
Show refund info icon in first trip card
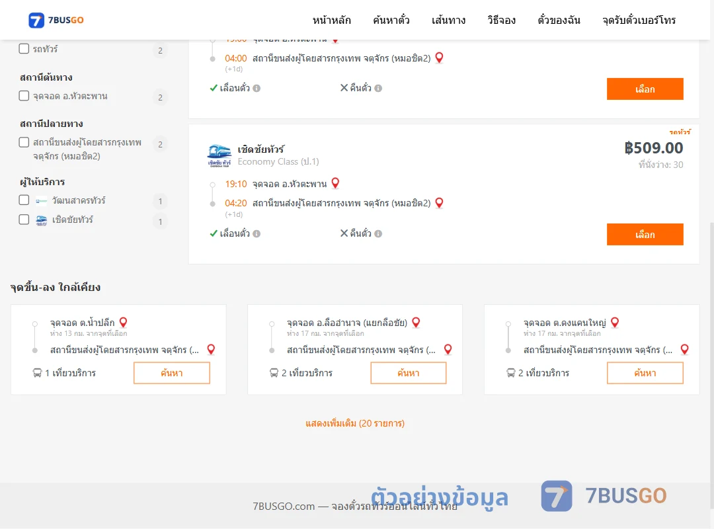tap(378, 89)
